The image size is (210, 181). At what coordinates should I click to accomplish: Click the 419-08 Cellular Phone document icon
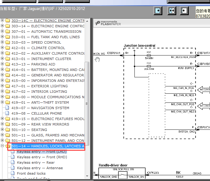pyautogui.click(x=7, y=113)
